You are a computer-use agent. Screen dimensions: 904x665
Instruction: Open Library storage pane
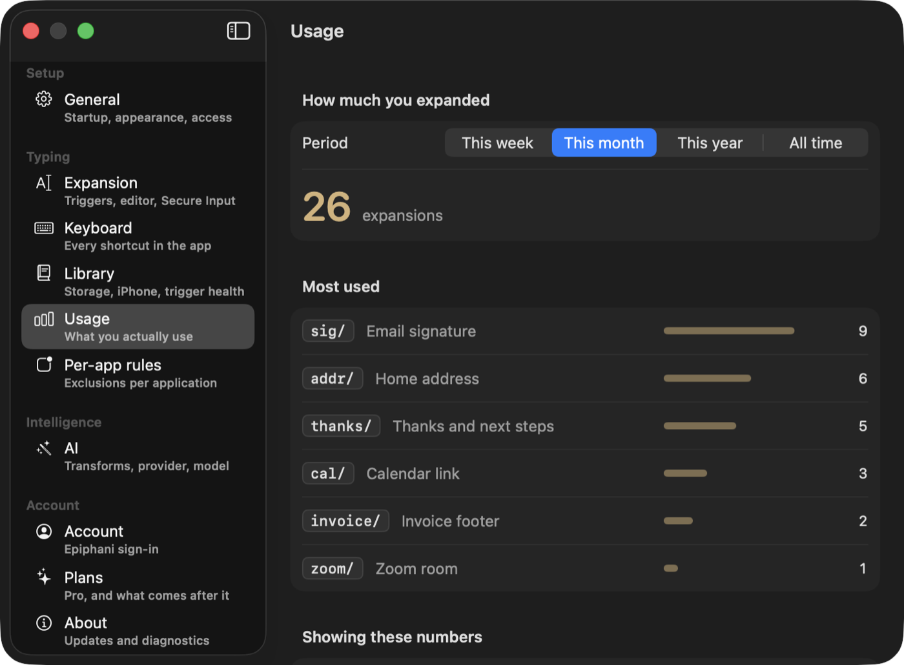click(138, 282)
